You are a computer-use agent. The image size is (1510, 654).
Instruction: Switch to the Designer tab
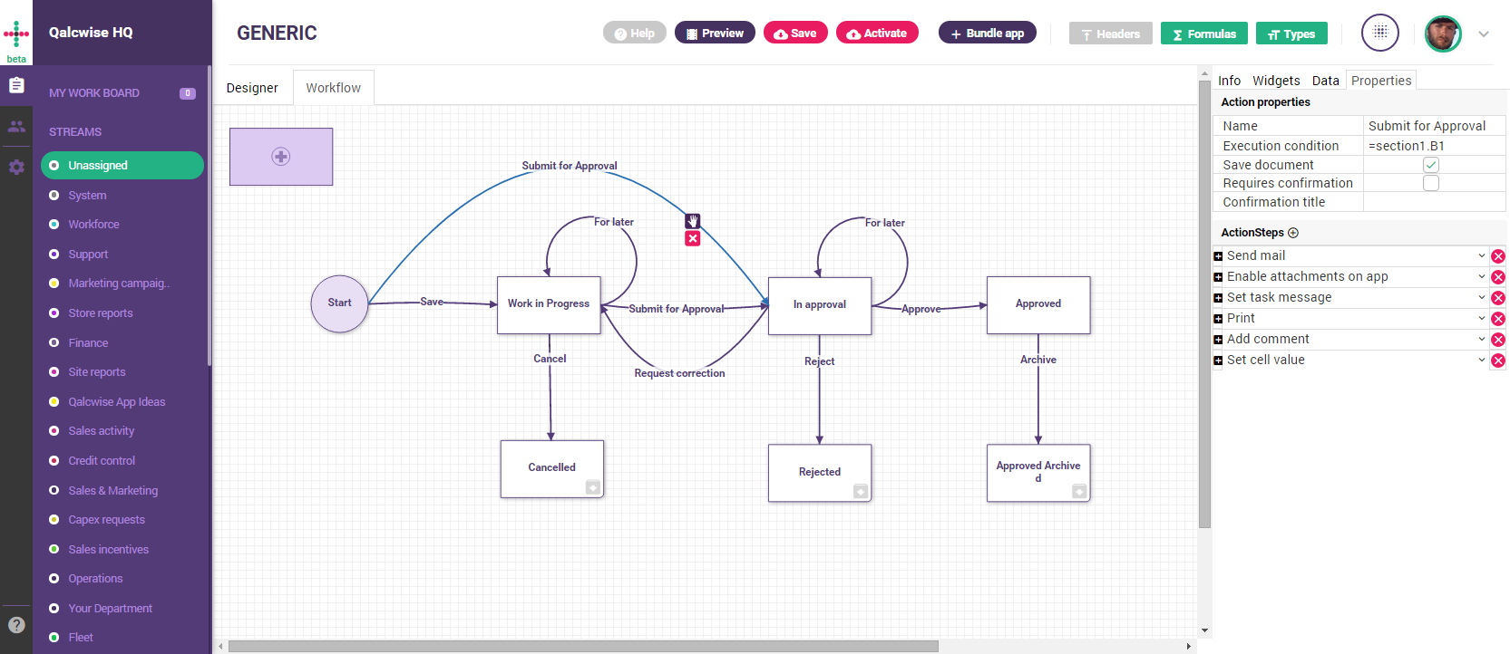(x=252, y=88)
